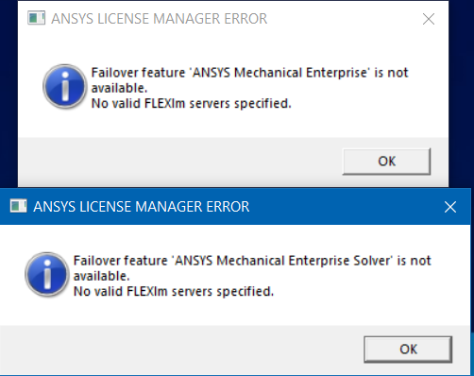Image resolution: width=474 pixels, height=376 pixels.
Task: Confirm OK in the Mechanical Enterprise error dialog
Action: [x=386, y=162]
